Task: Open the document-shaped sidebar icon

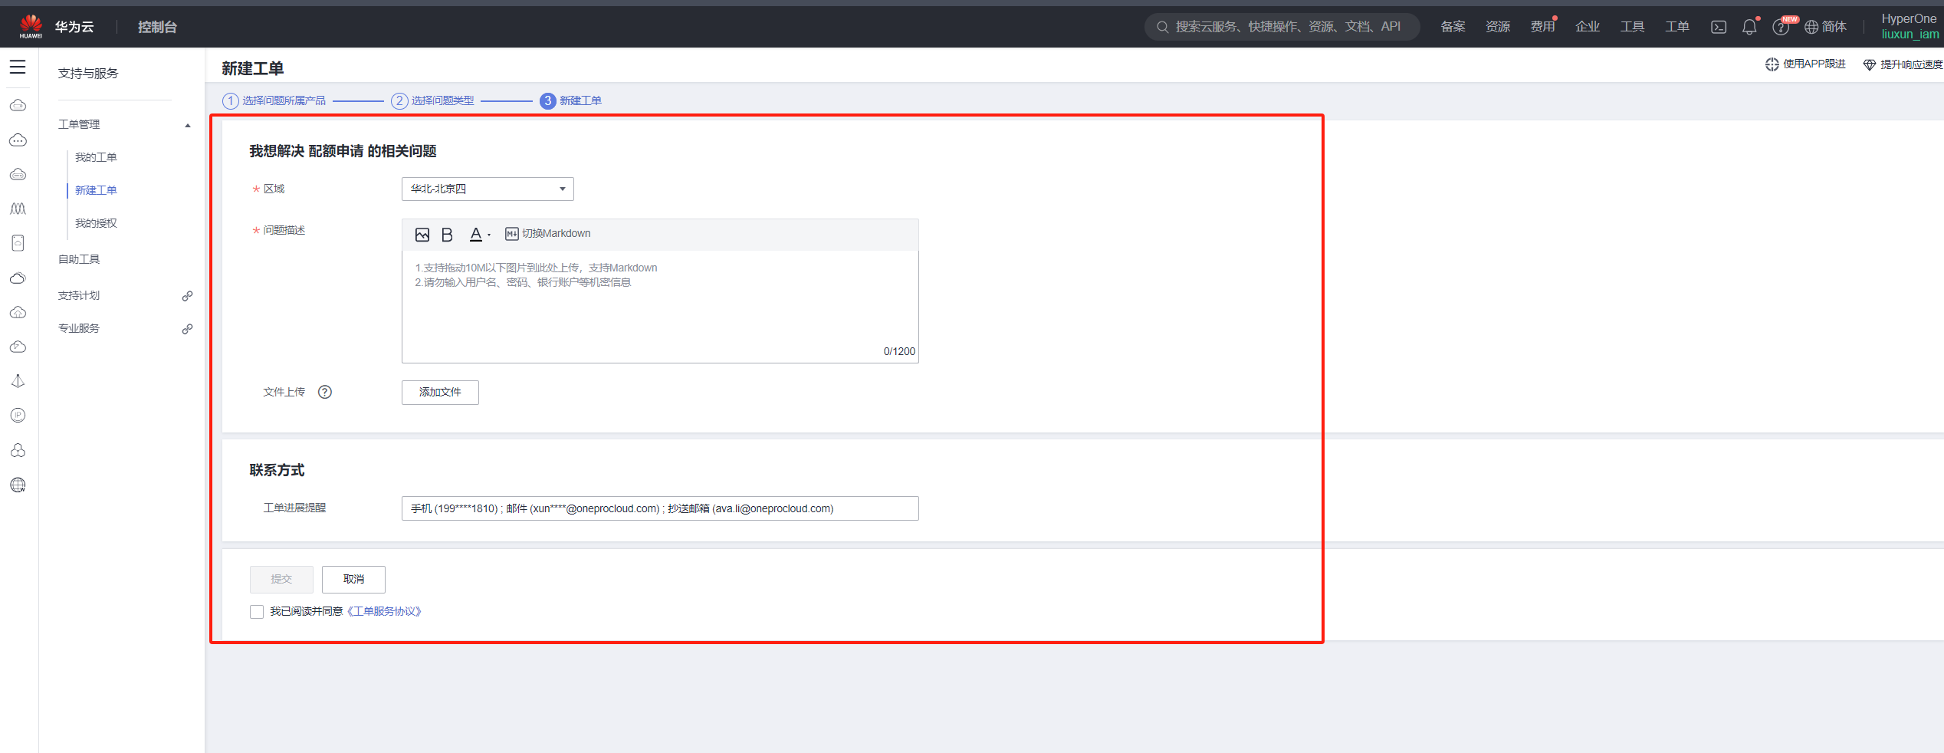Action: (18, 243)
